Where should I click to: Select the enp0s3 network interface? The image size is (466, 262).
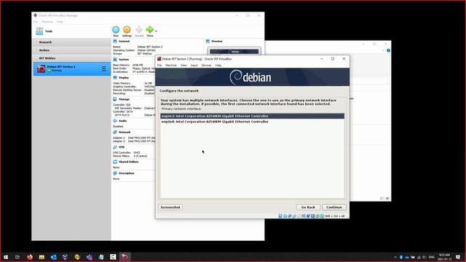[x=253, y=116]
